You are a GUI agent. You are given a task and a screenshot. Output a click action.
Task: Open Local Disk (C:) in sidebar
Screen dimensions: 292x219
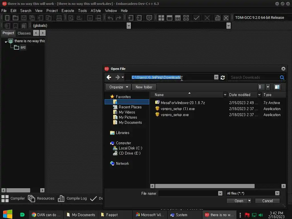pos(130,148)
